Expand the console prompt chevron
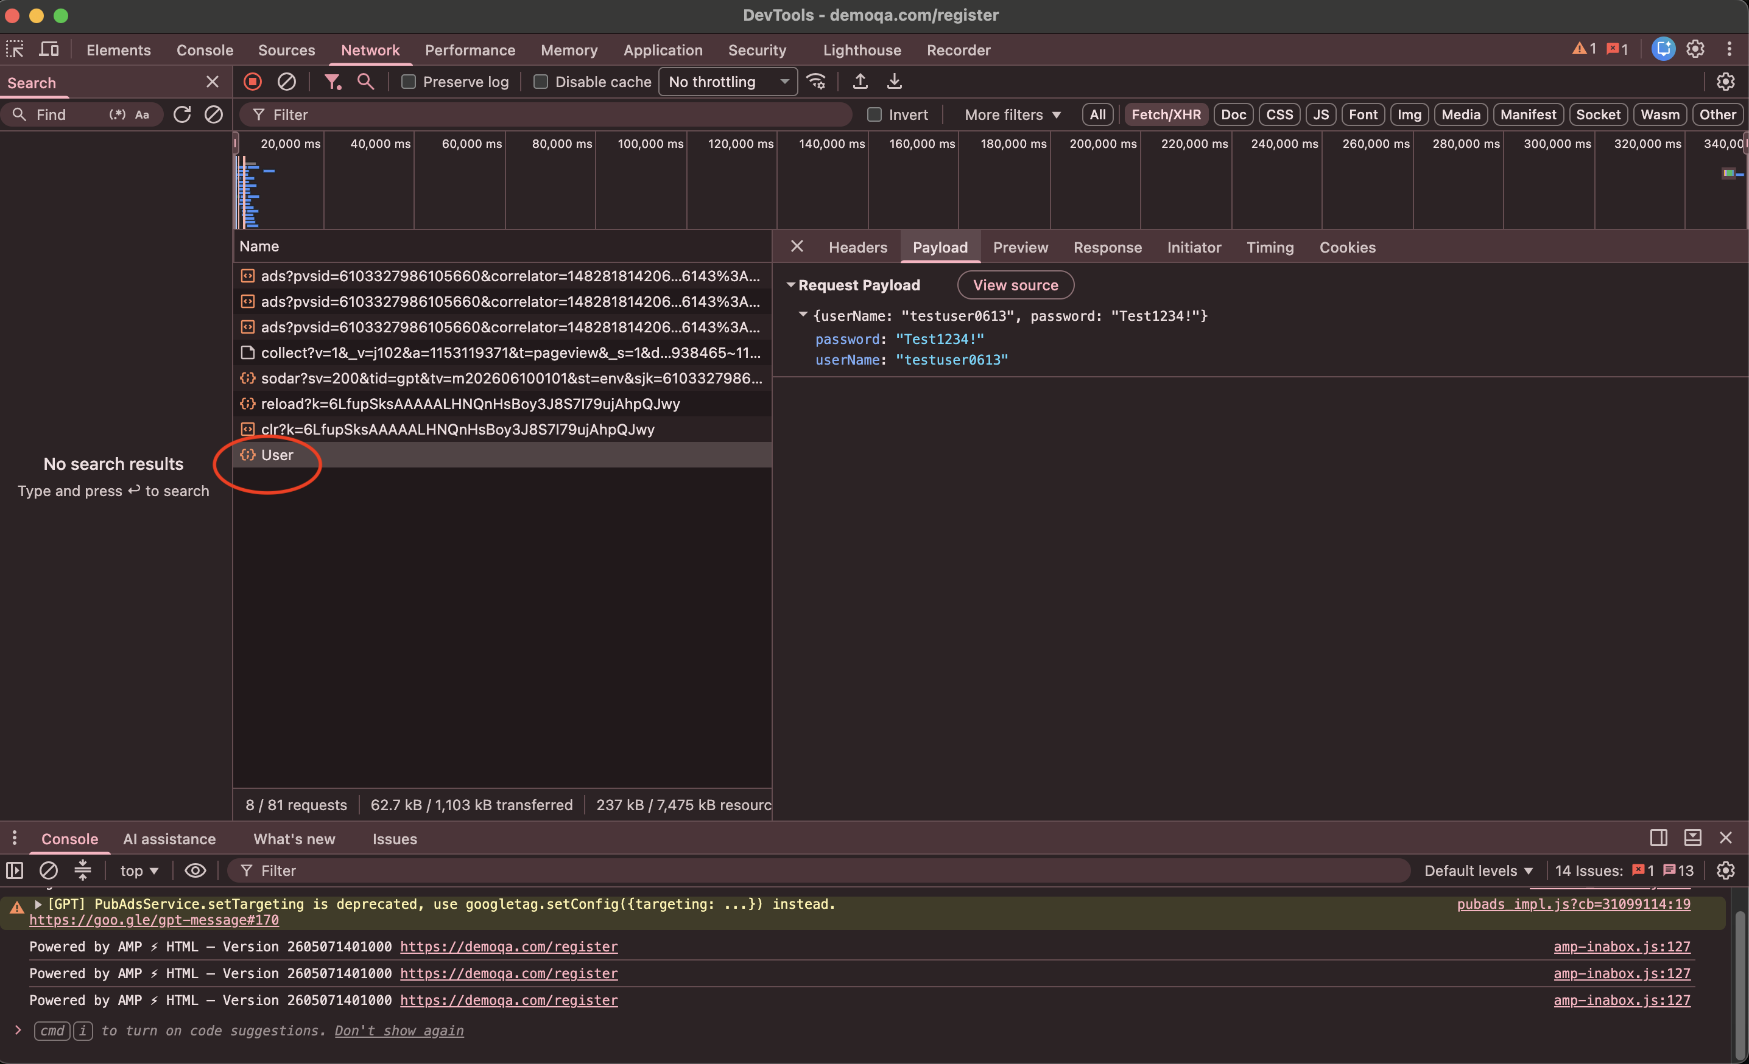Screen dimensions: 1749x1064 (18, 1029)
